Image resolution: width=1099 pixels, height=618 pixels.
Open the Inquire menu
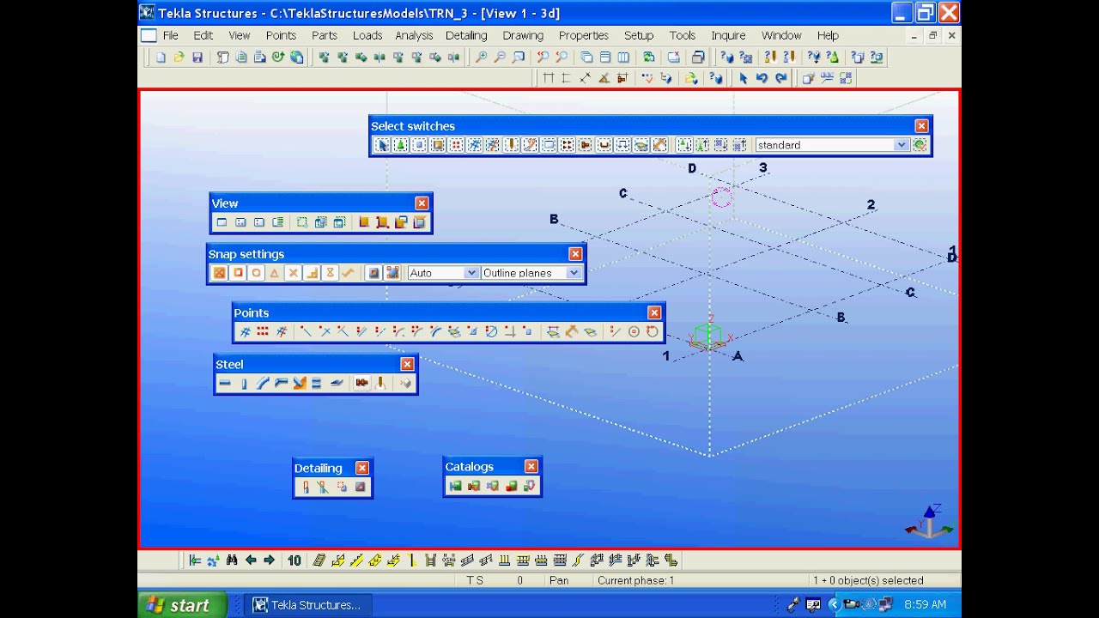point(728,35)
